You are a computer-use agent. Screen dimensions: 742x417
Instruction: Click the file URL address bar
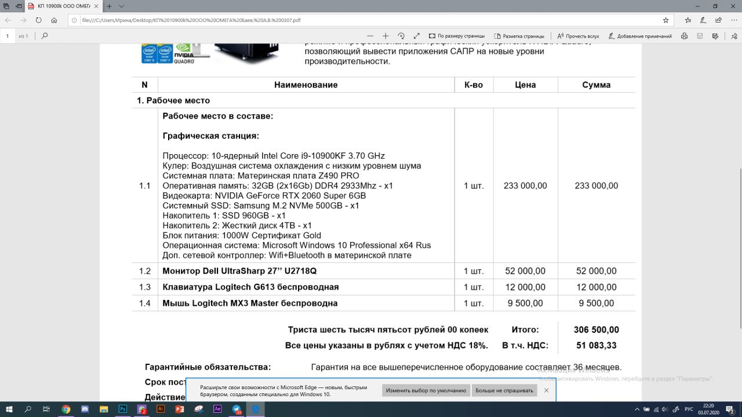(x=371, y=20)
